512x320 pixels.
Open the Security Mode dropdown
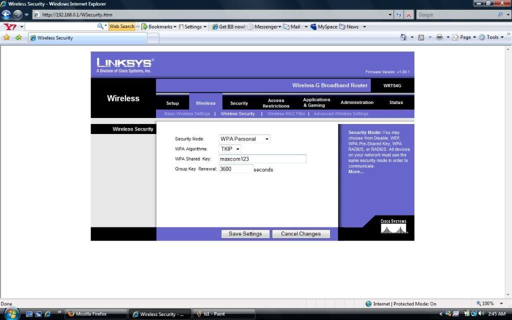click(x=244, y=139)
